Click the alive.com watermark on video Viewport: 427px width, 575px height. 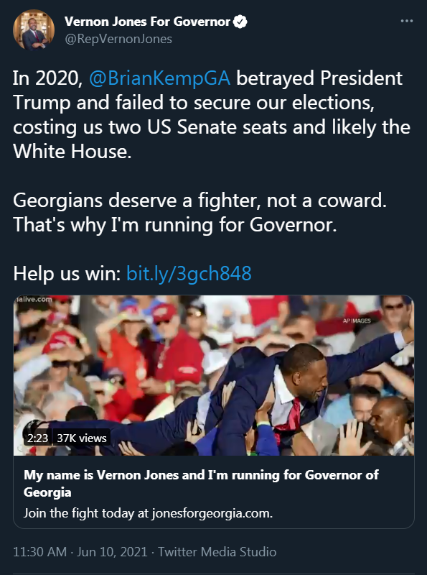tap(34, 299)
